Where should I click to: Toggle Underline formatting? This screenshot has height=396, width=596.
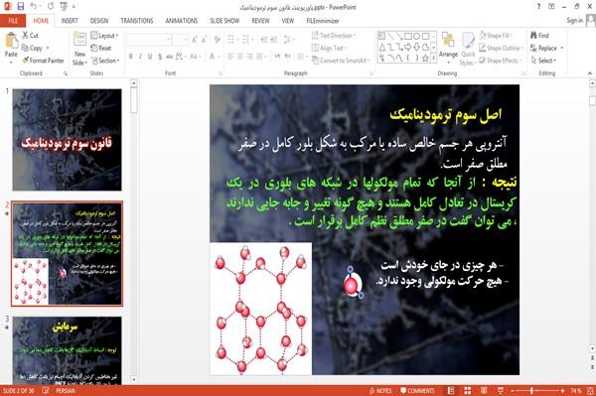coord(150,57)
